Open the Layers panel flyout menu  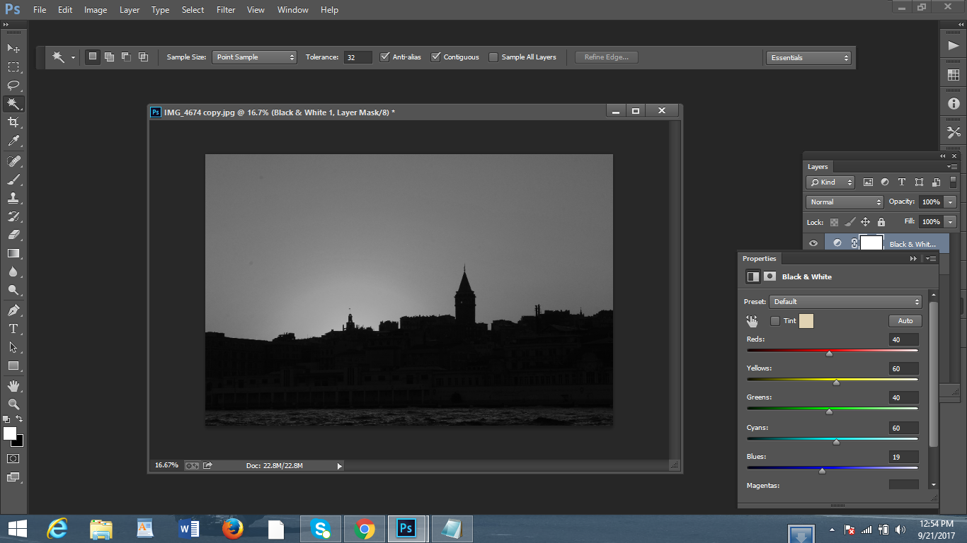tap(952, 167)
